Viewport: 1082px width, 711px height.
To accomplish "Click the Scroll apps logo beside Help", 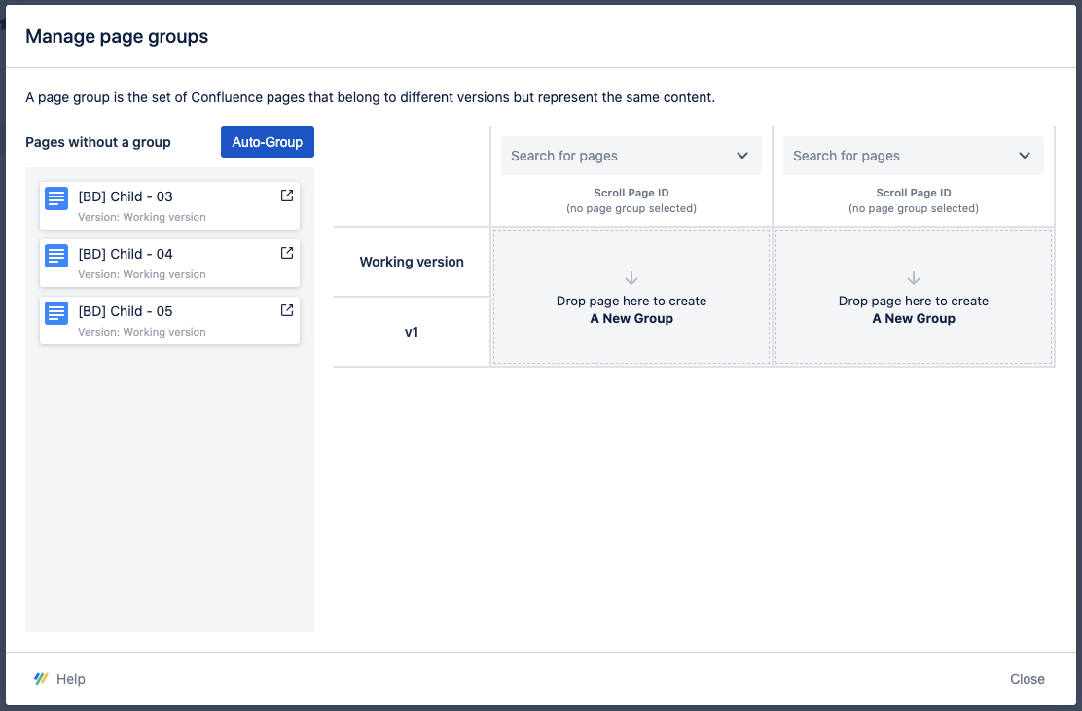I will pos(40,678).
